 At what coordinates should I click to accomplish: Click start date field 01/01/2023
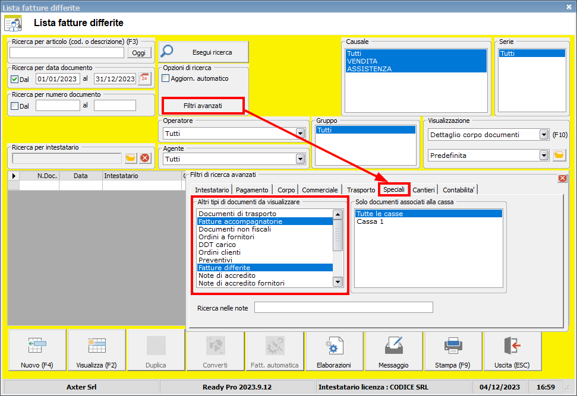click(58, 79)
